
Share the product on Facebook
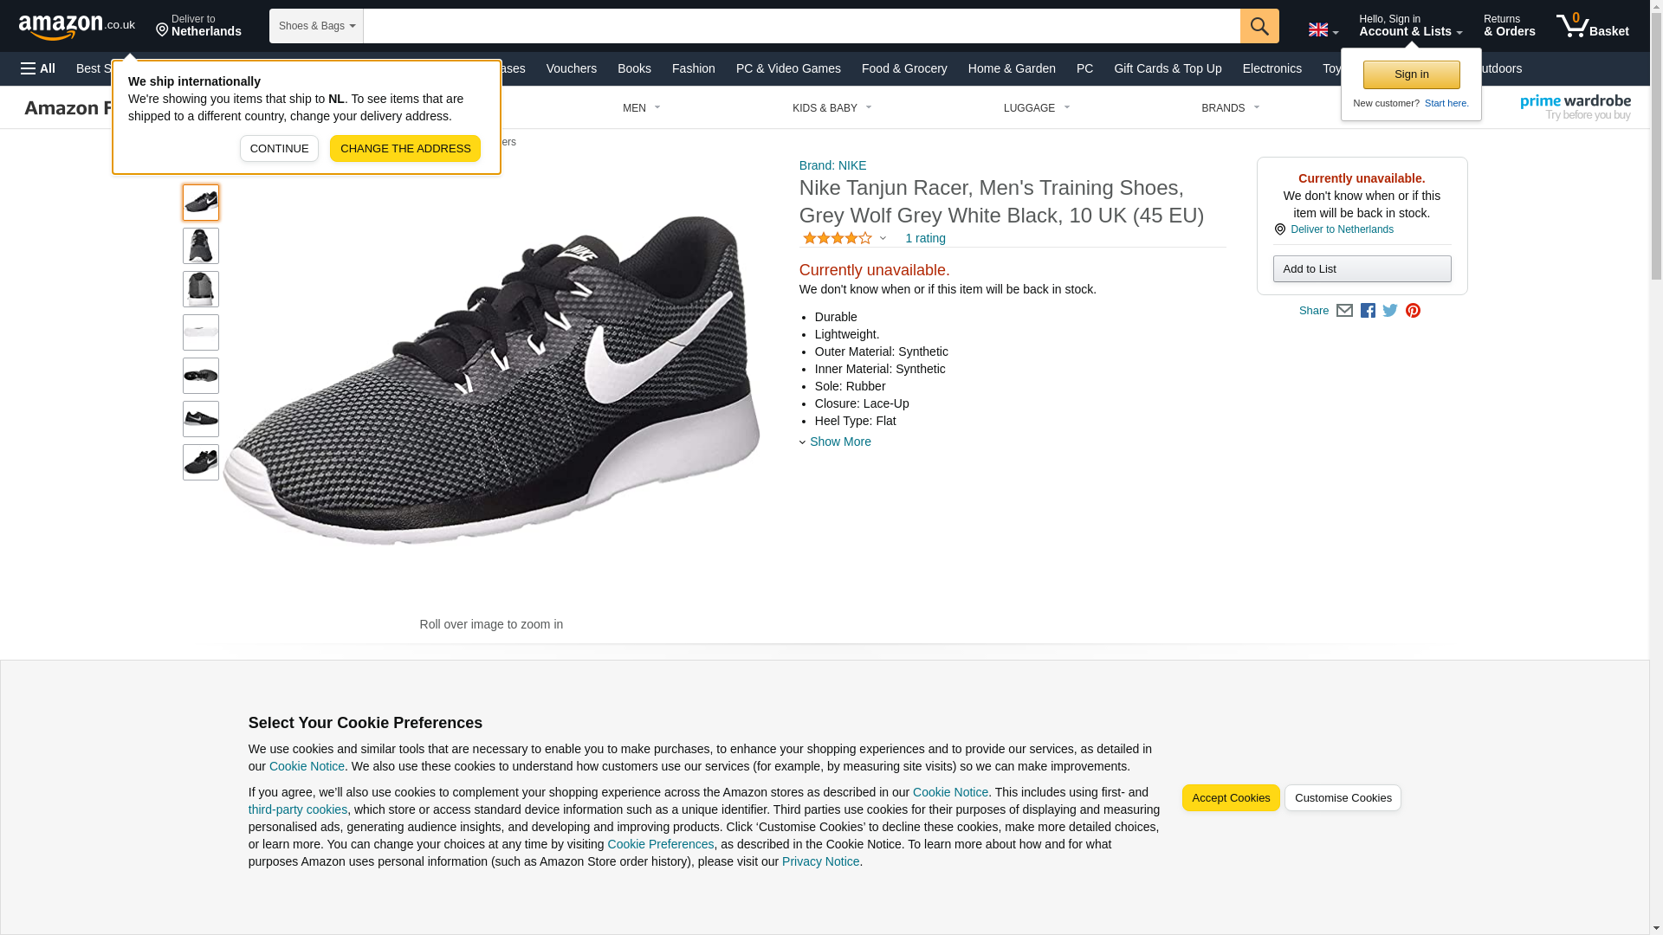(x=1368, y=311)
